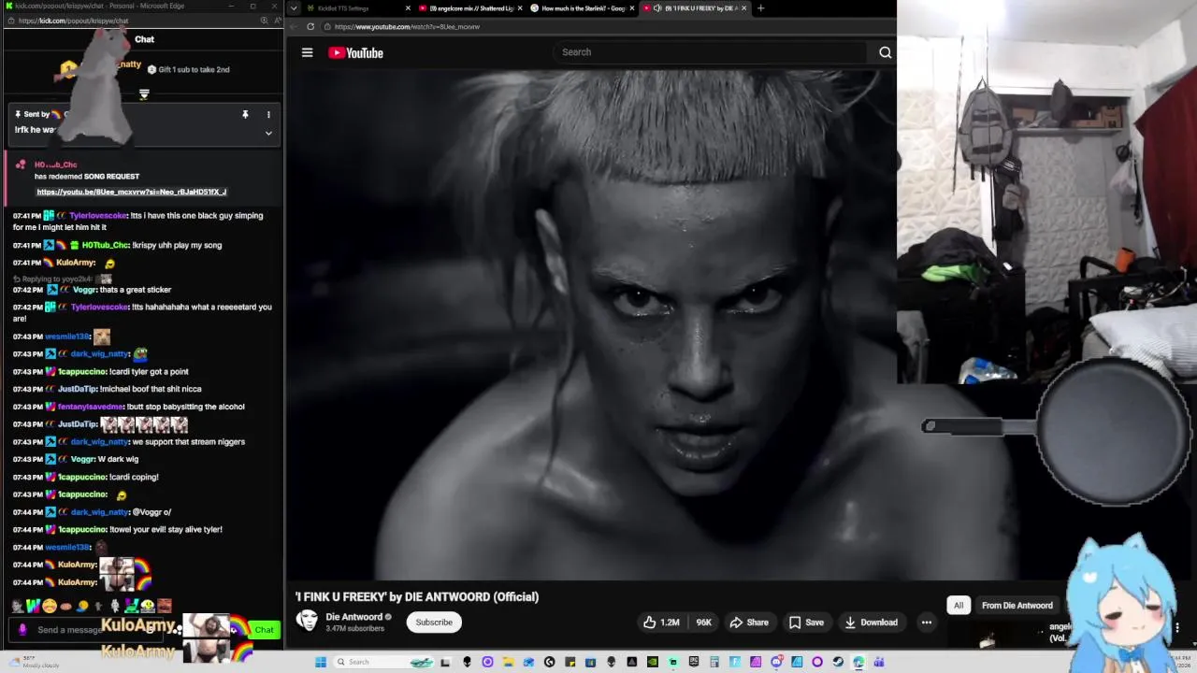Open the Windows Start menu
This screenshot has height=673, width=1197.
pos(321,662)
